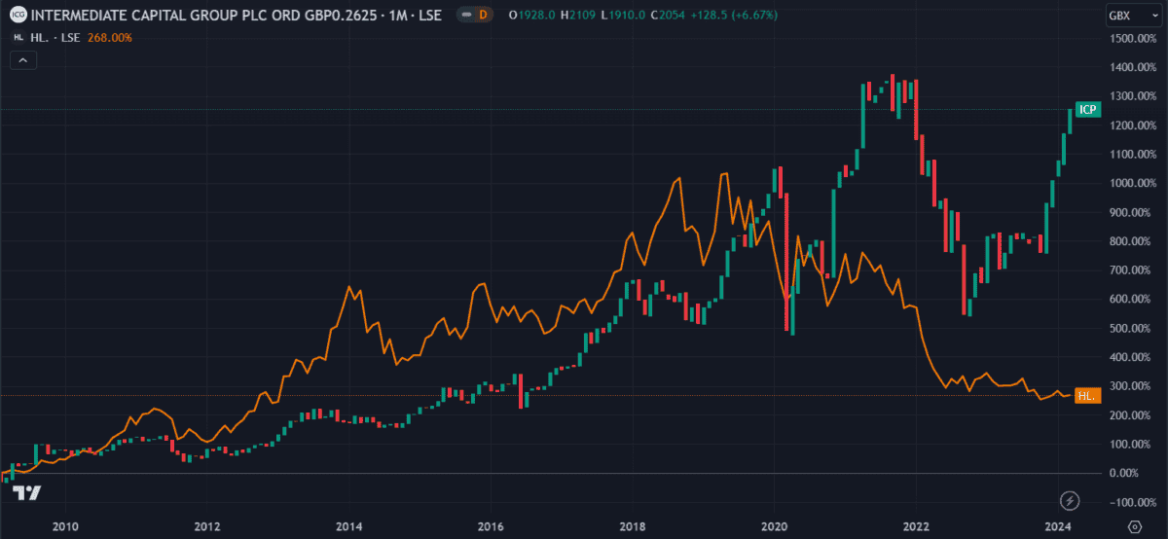Viewport: 1168px width, 539px height.
Task: Click the 1000.00% price scale label
Action: coord(1133,183)
